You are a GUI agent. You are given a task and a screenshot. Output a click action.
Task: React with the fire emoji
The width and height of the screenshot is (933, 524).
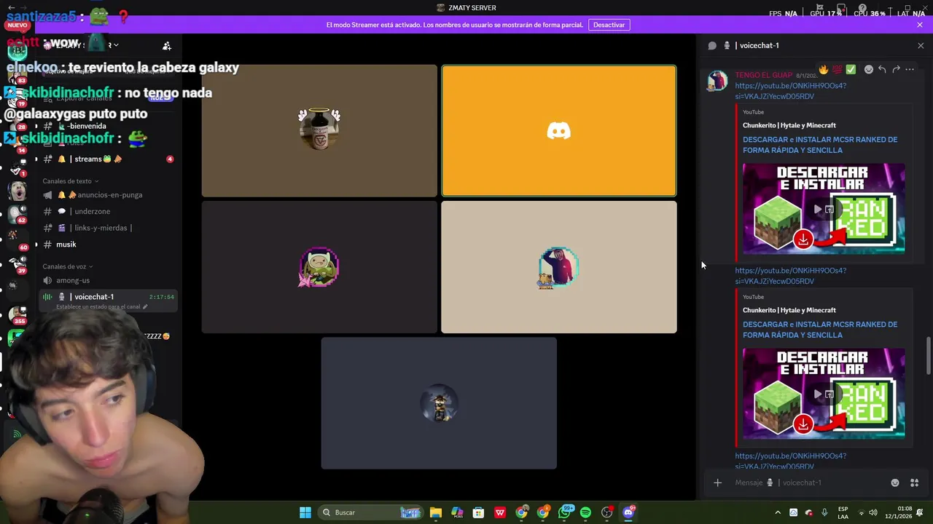pyautogui.click(x=824, y=69)
